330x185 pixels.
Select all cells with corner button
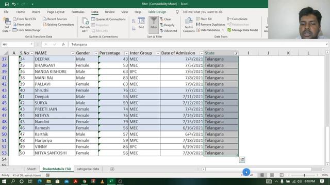[x=6, y=53]
